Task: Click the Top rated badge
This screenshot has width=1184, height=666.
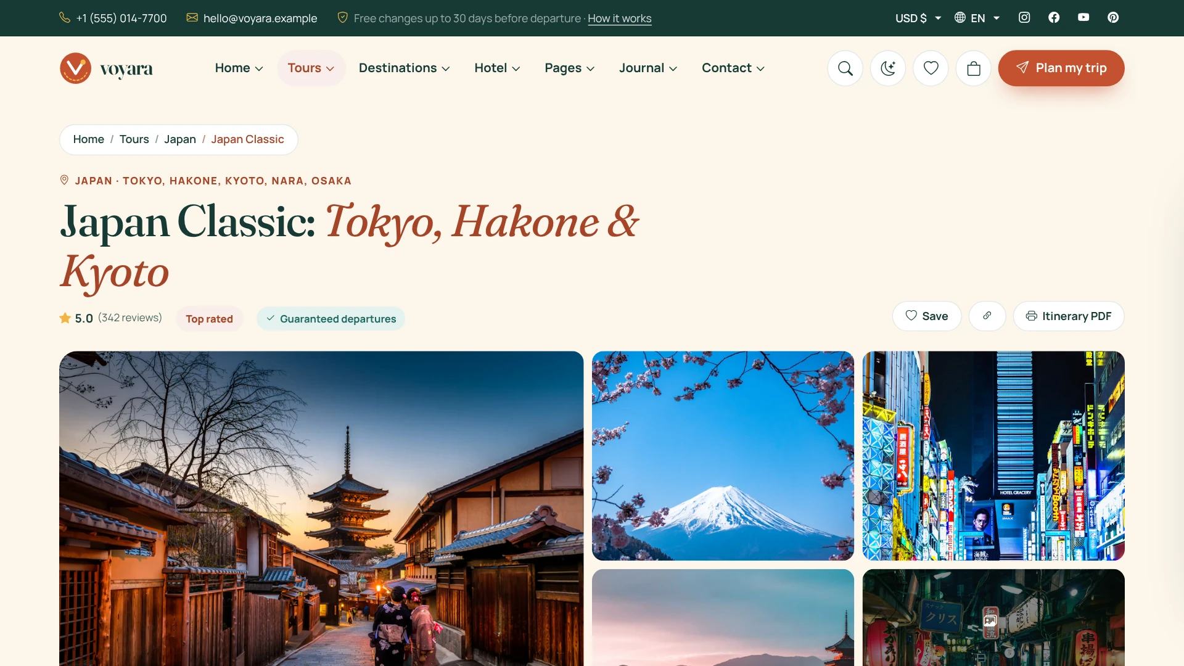Action: [x=210, y=319]
